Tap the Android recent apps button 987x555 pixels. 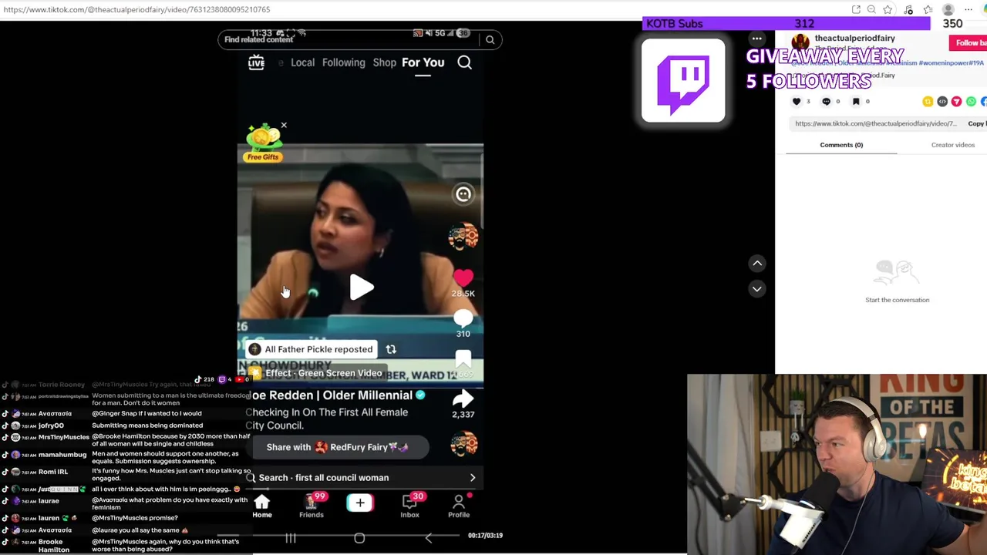[x=291, y=538]
